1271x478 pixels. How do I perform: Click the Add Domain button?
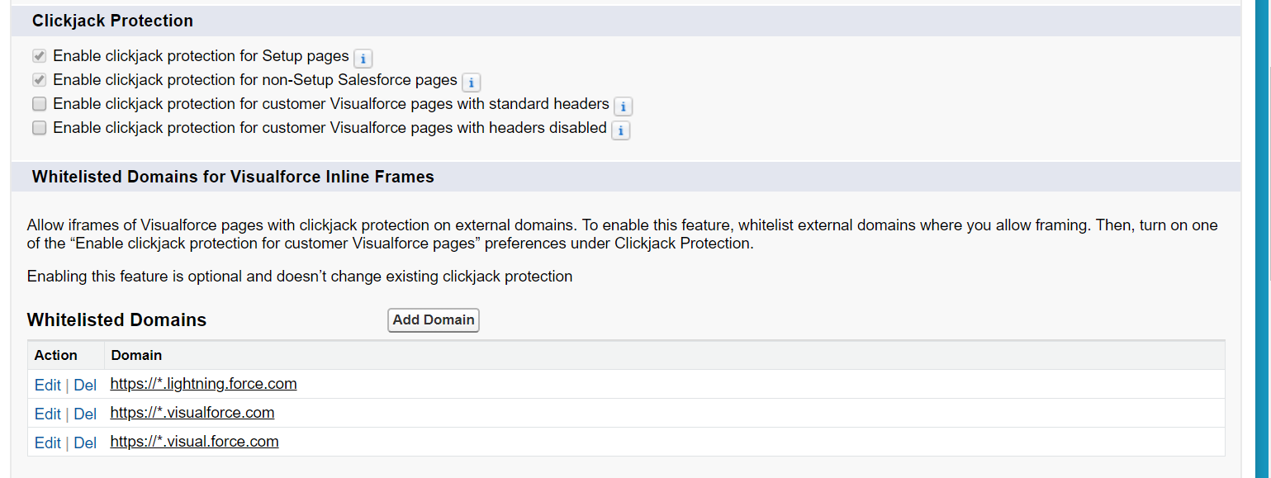433,320
